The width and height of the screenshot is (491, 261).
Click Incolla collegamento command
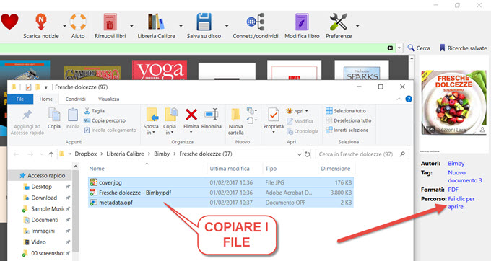coord(110,130)
